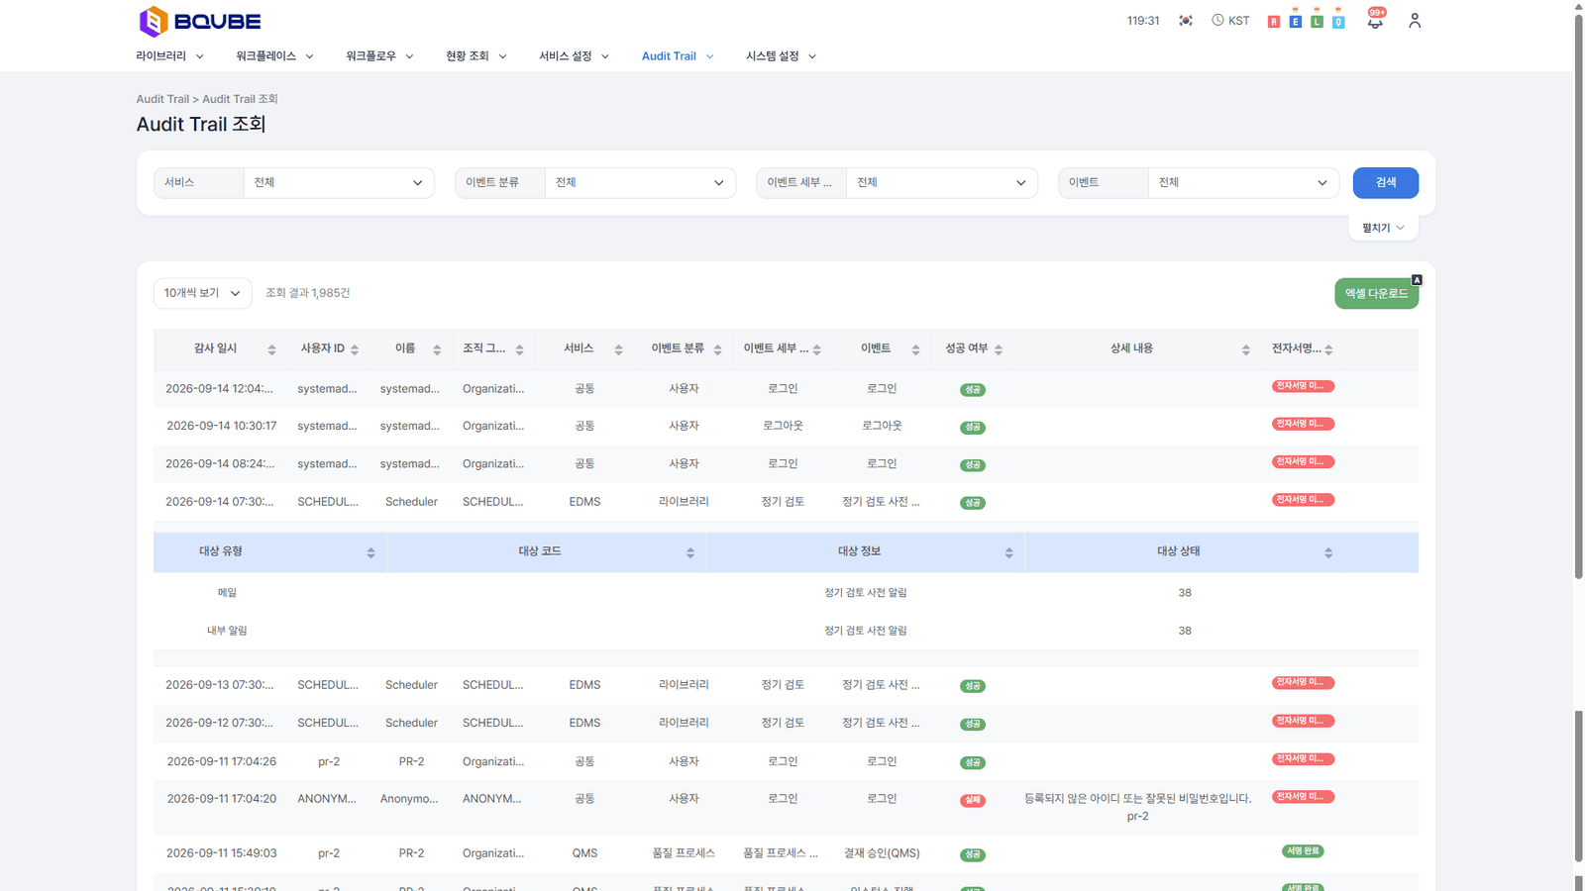The width and height of the screenshot is (1585, 891).
Task: Click the 2026-09-12 07:30 date cell
Action: 219,723
